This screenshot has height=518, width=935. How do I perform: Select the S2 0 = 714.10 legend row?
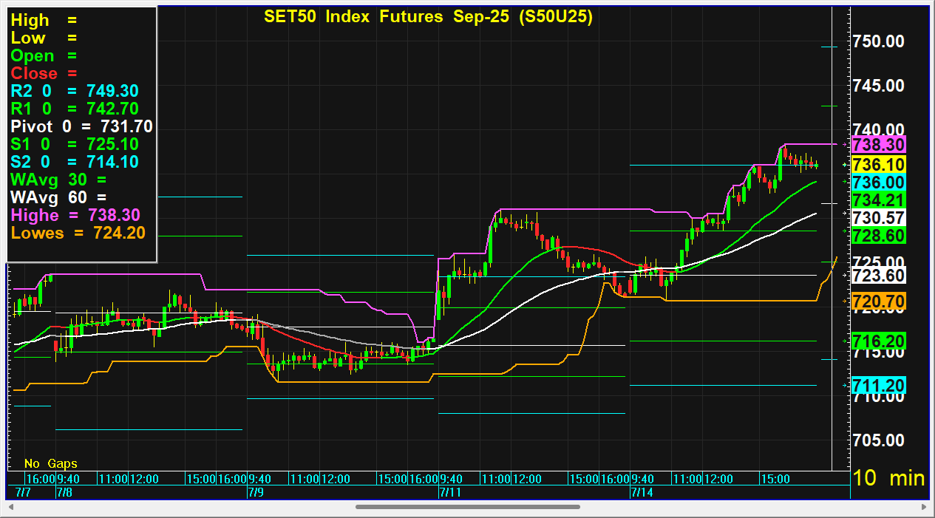[75, 162]
